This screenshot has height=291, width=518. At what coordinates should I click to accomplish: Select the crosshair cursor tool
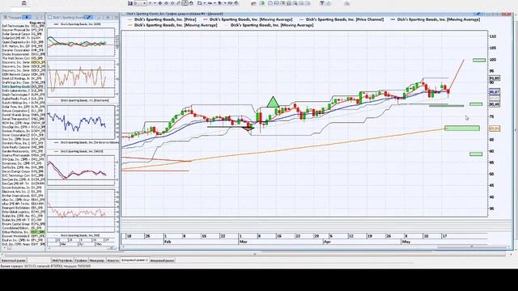click(160, 3)
